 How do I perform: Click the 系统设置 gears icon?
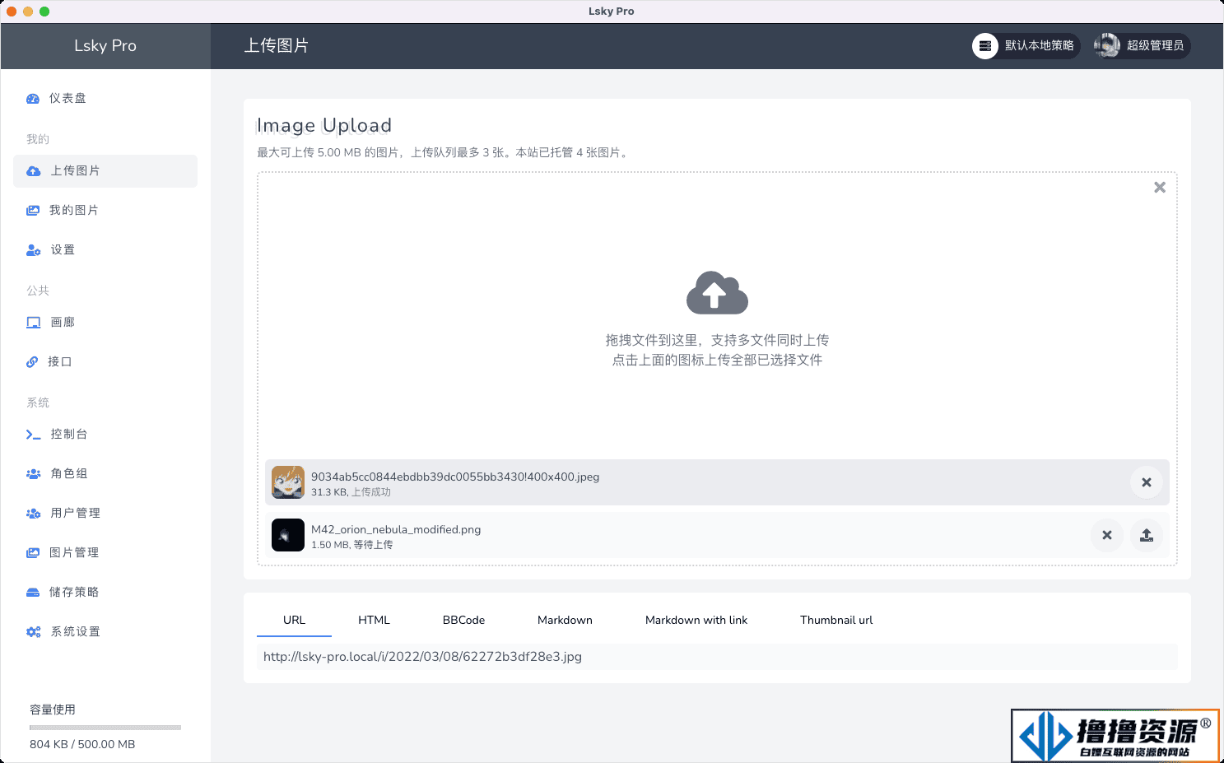34,632
